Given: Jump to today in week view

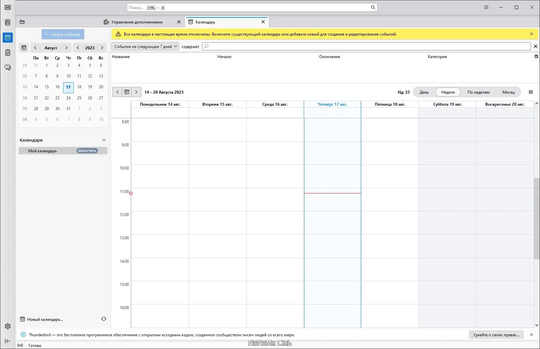Looking at the screenshot, I should point(127,92).
